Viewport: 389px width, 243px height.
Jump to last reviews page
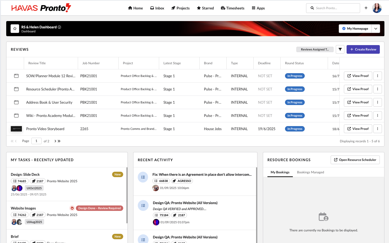(59, 141)
